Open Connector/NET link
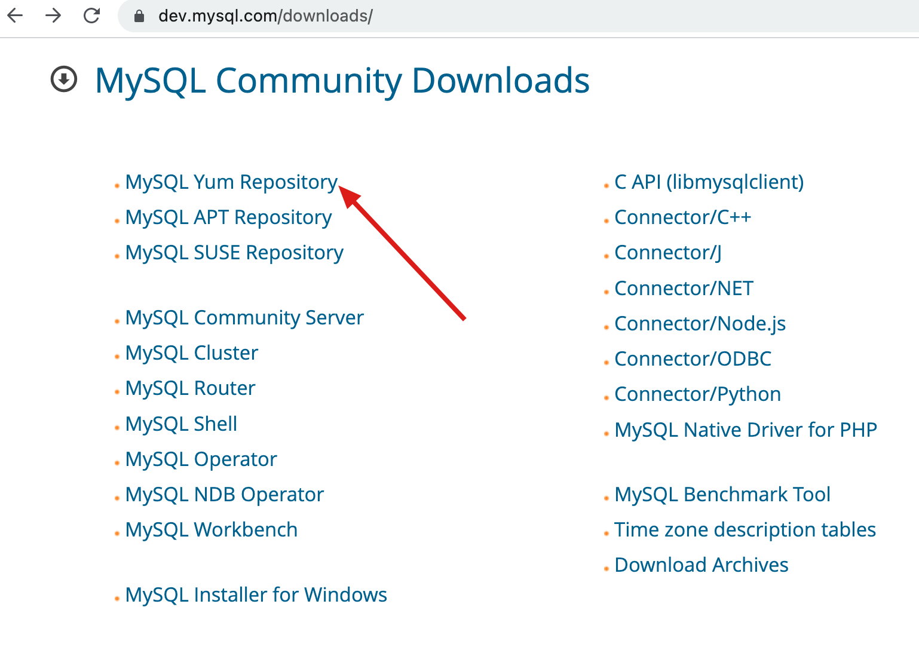Viewport: 919px width, 656px height. click(684, 289)
